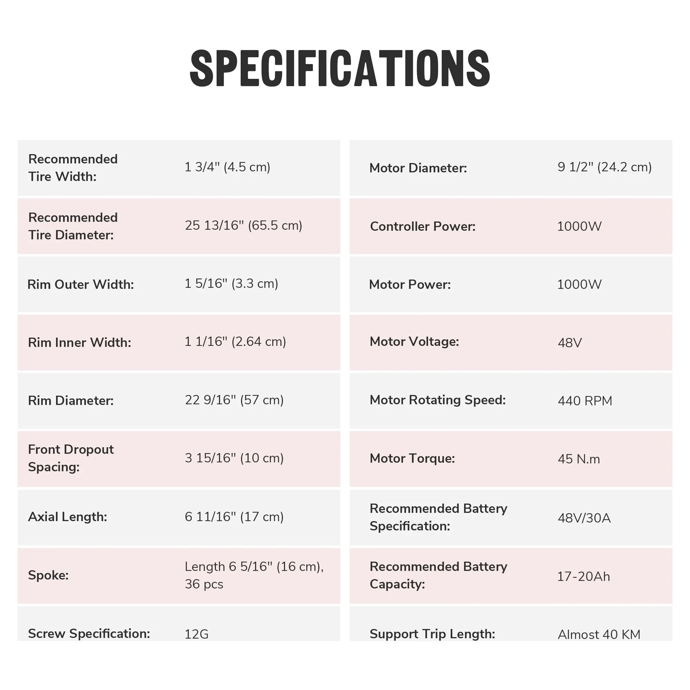This screenshot has width=690, height=690.
Task: Click the Rim Inner Width label
Action: tap(79, 343)
